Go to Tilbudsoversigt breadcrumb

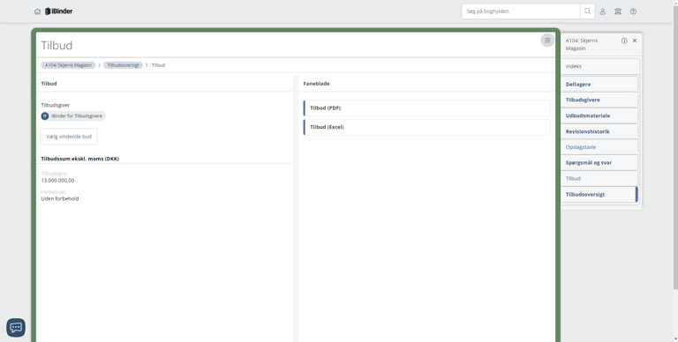tap(123, 65)
